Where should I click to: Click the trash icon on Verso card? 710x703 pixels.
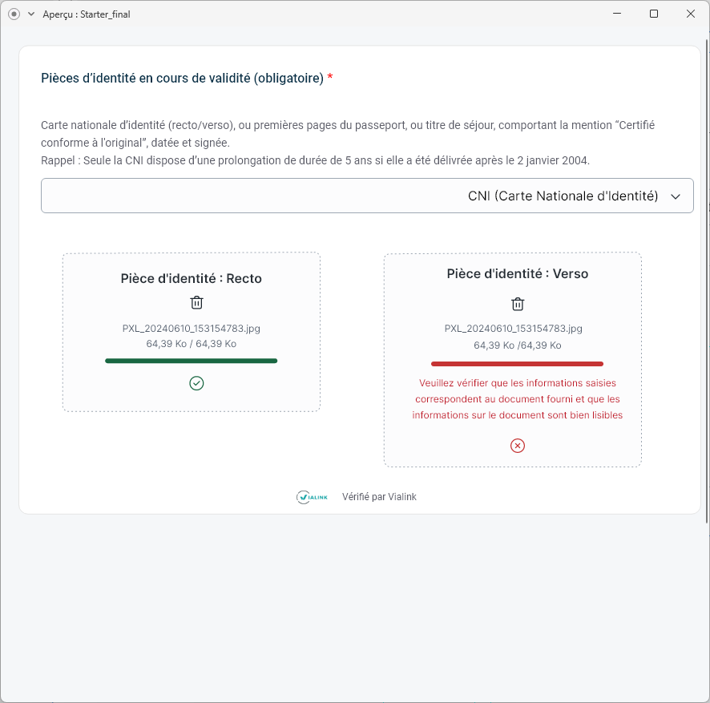click(x=518, y=304)
